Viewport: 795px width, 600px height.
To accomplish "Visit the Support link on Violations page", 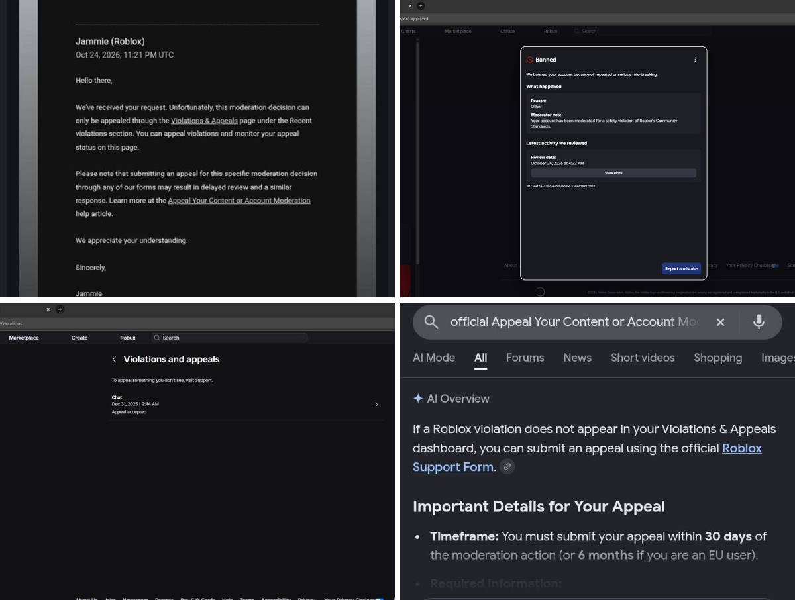I will pos(203,381).
